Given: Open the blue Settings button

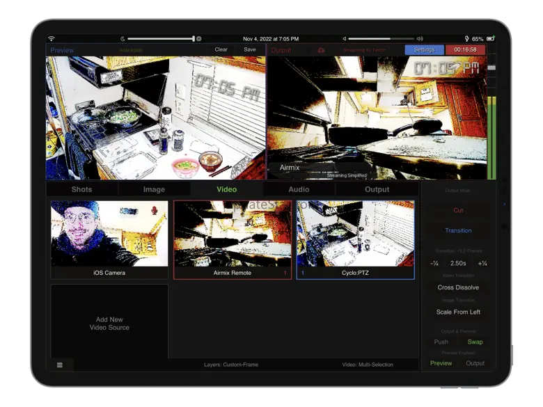Looking at the screenshot, I should pos(424,50).
